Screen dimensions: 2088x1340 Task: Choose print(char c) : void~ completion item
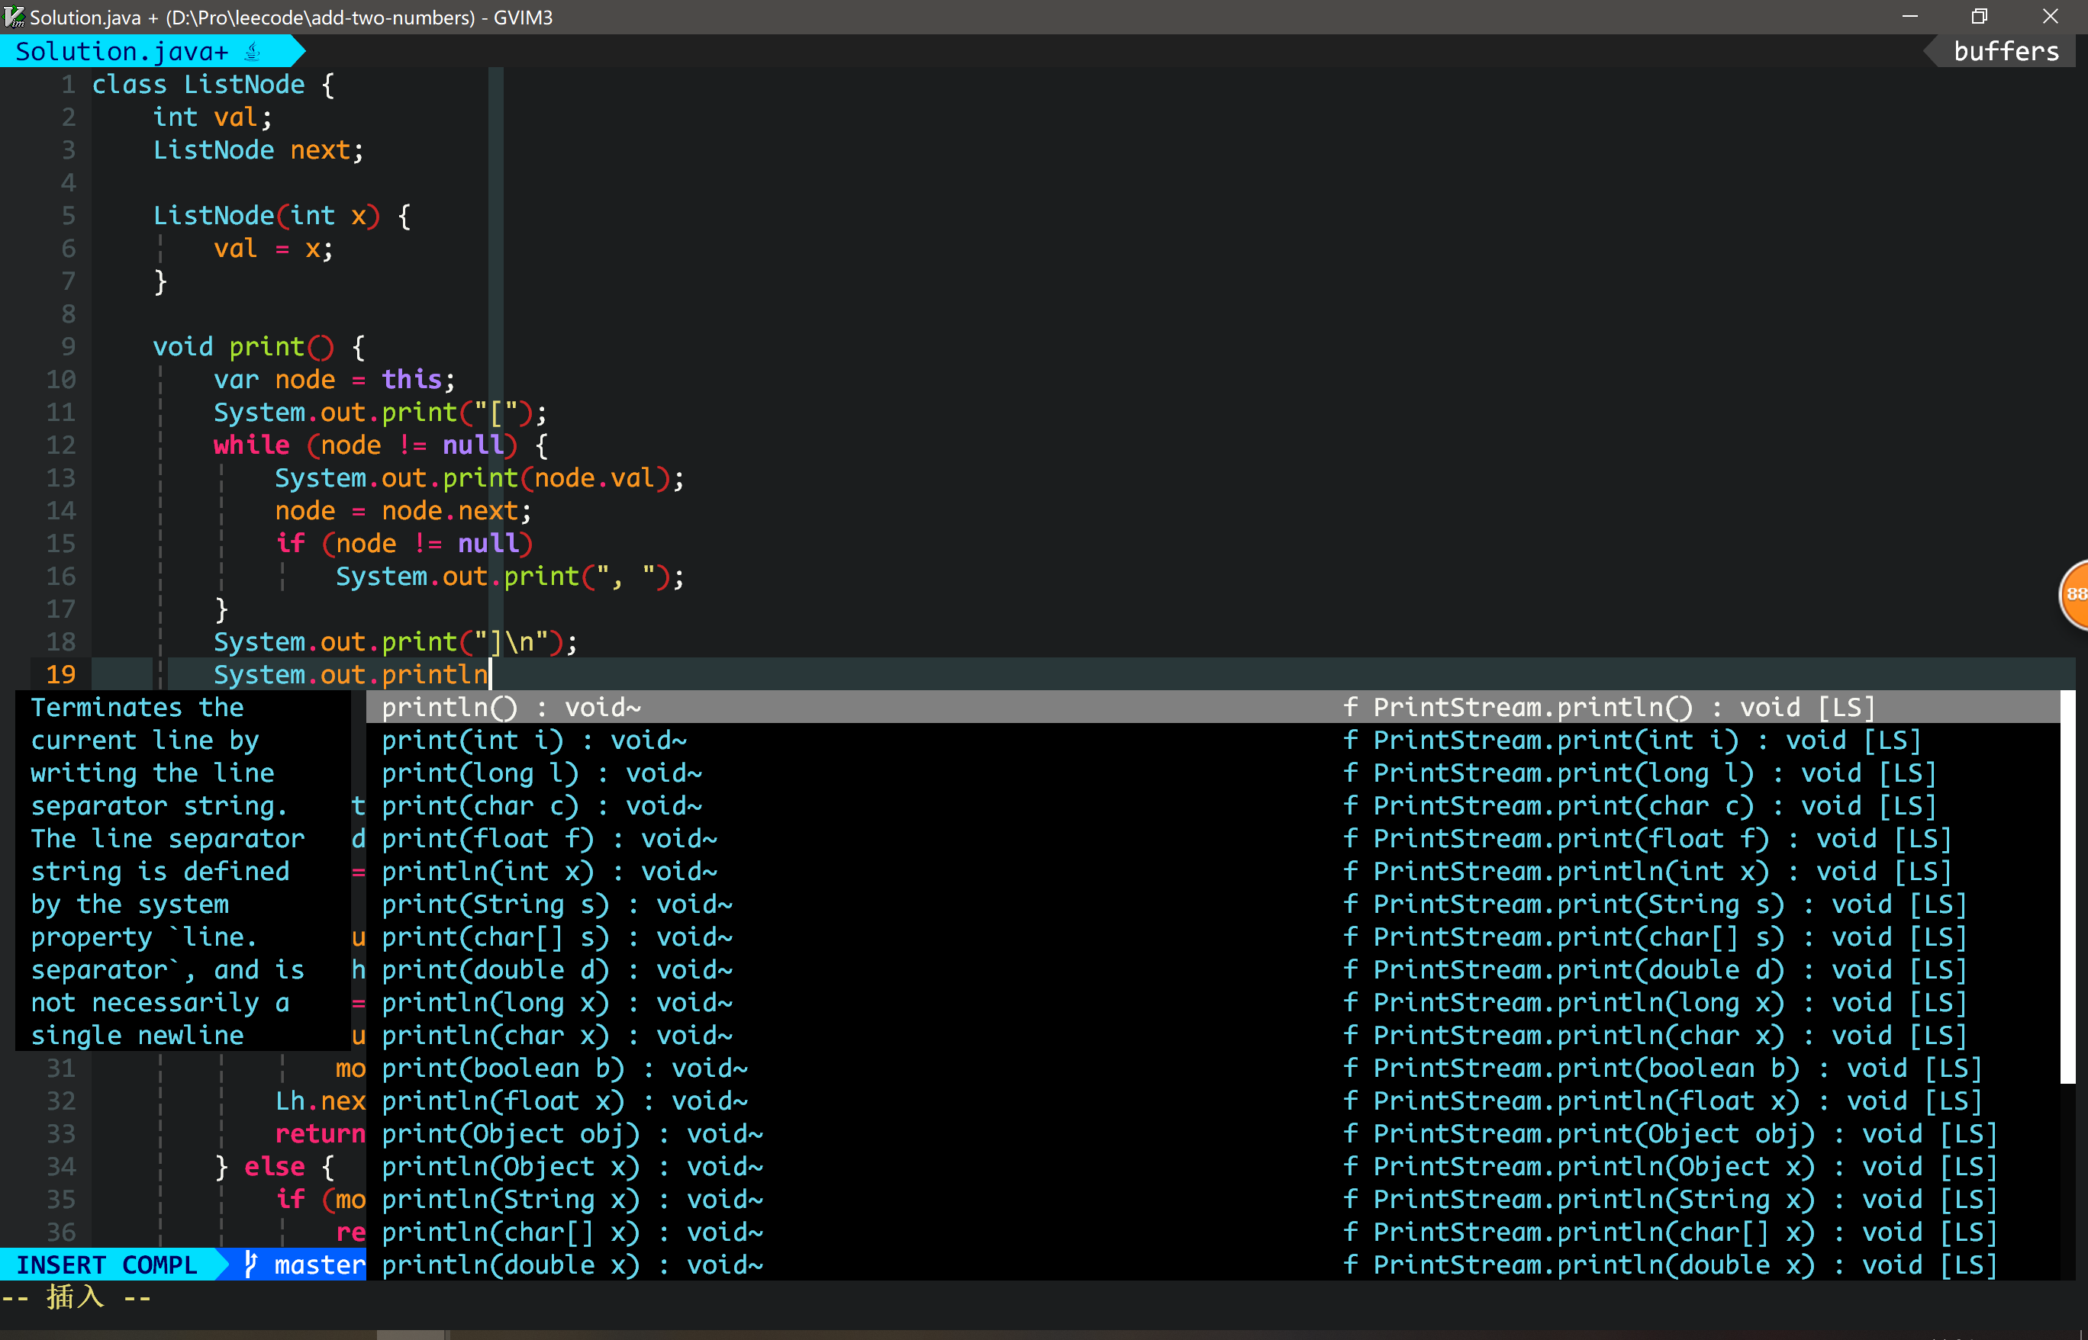tap(1213, 805)
